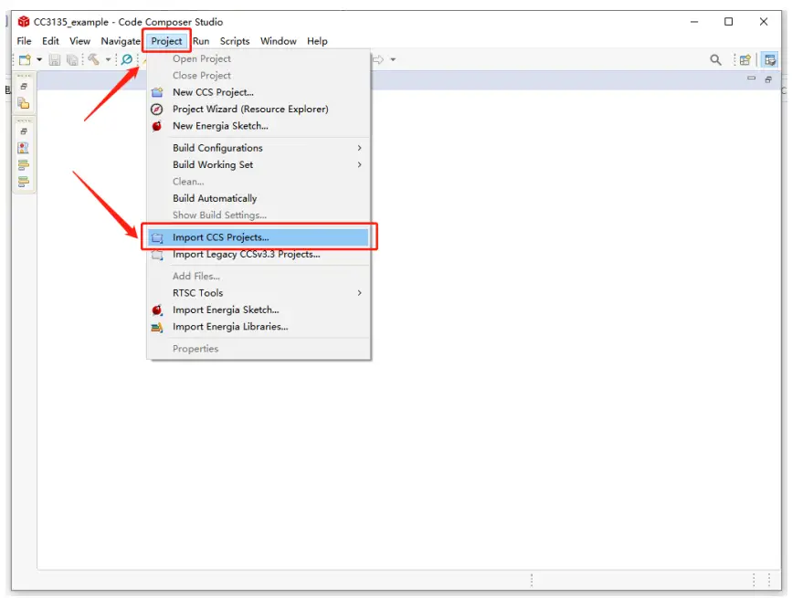Choose the greyed Clean... menu entry

click(259, 181)
